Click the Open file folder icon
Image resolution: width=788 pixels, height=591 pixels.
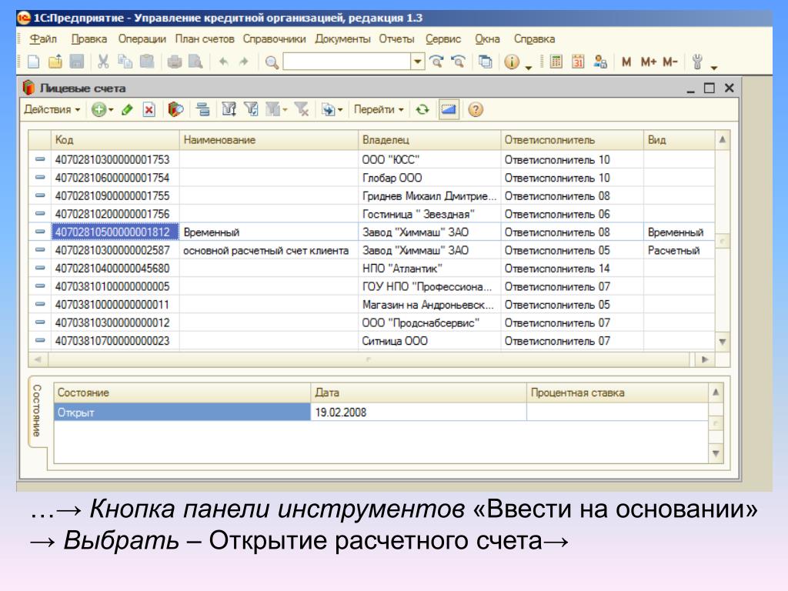coord(55,62)
